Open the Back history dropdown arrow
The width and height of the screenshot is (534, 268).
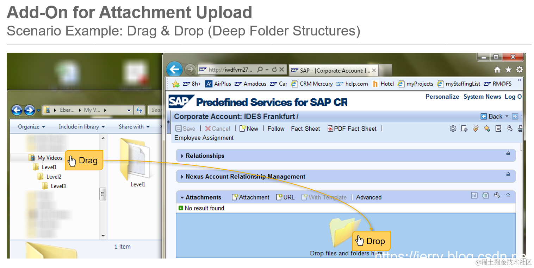507,116
